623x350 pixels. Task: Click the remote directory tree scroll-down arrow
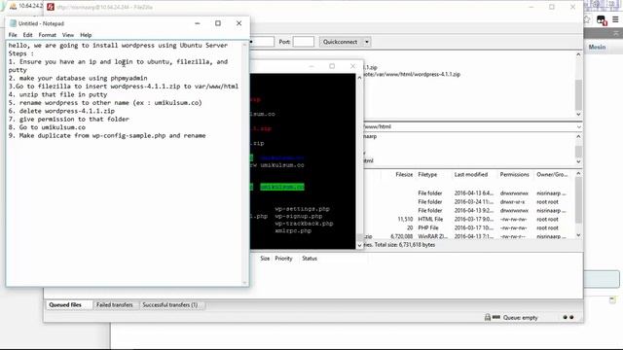(578, 161)
